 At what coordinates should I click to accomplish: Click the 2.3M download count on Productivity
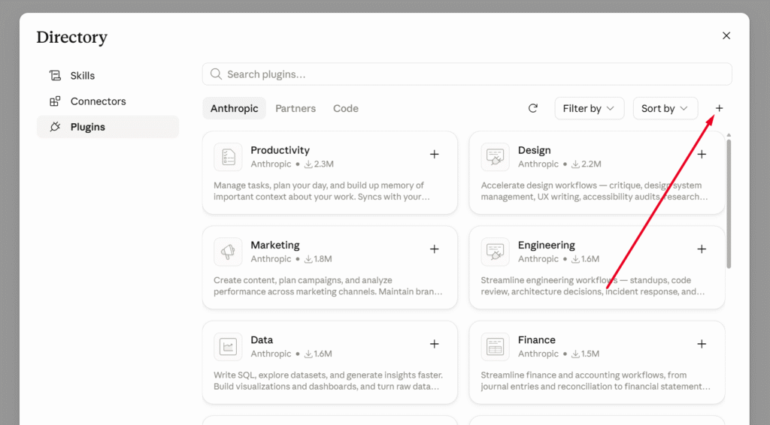coord(319,164)
